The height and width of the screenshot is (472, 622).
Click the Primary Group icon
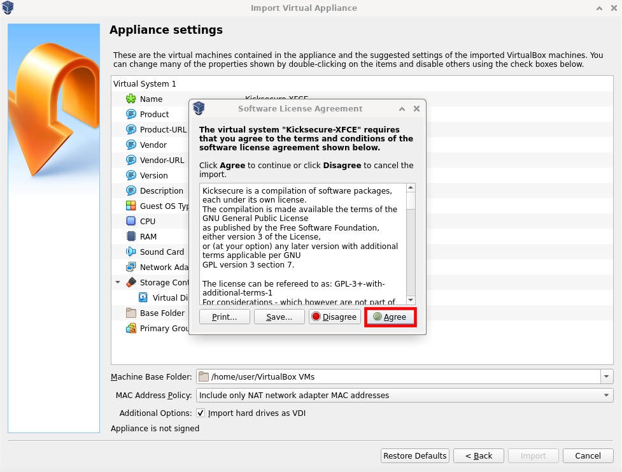point(131,328)
